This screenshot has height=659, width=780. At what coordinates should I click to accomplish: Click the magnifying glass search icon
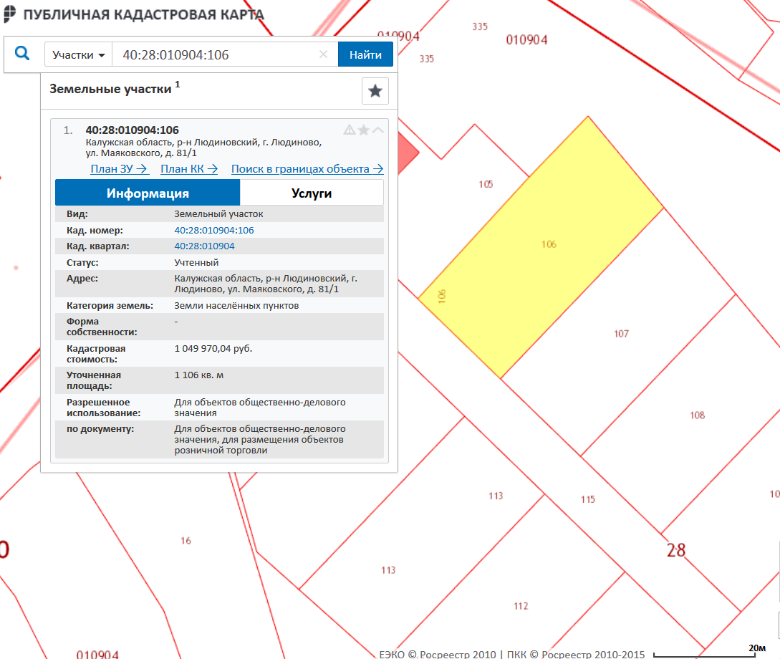22,54
